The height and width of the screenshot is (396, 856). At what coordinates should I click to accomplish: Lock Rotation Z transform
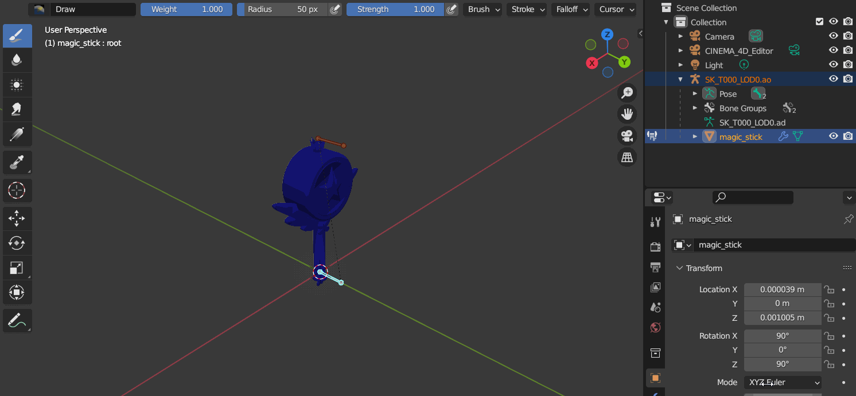point(829,364)
